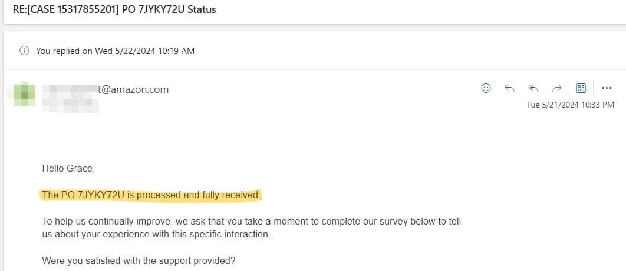This screenshot has height=271, width=626.
Task: Click the 'Hello Grace,' greeting line
Action: point(68,169)
